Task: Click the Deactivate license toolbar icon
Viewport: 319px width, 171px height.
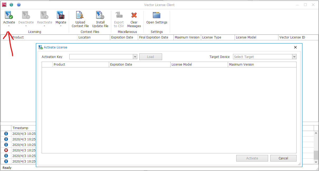Action: [x=26, y=15]
